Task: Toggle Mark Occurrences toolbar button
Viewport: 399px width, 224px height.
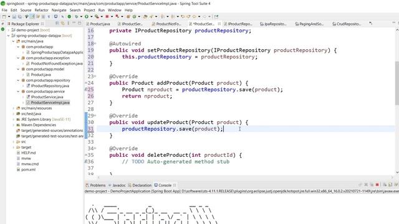Action: pyautogui.click(x=32, y=17)
